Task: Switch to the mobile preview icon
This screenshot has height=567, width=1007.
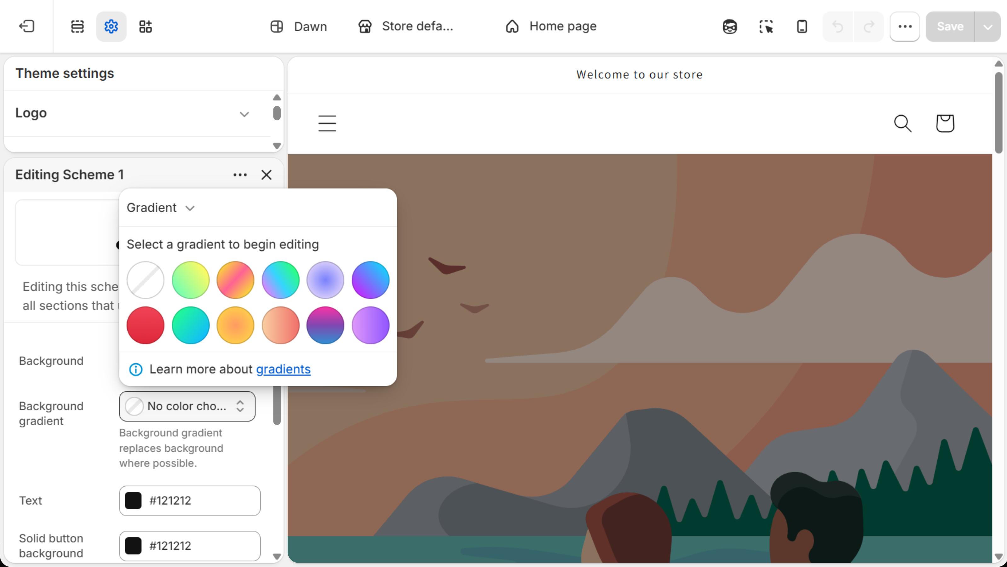Action: (x=802, y=26)
